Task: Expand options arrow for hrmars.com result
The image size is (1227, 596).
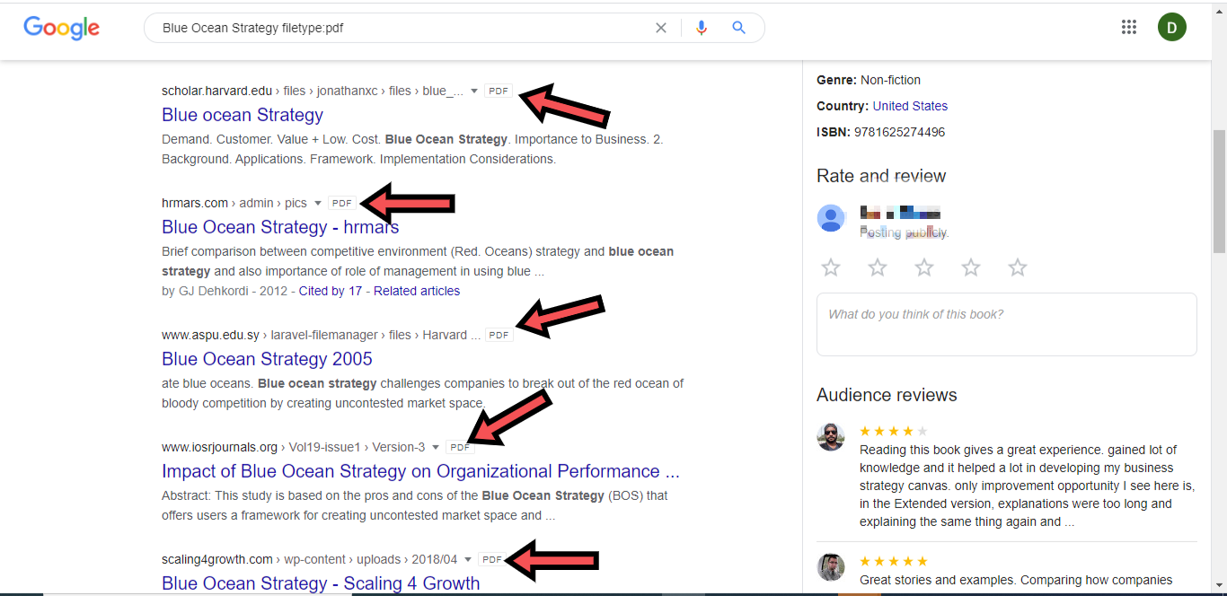Action: (x=318, y=204)
